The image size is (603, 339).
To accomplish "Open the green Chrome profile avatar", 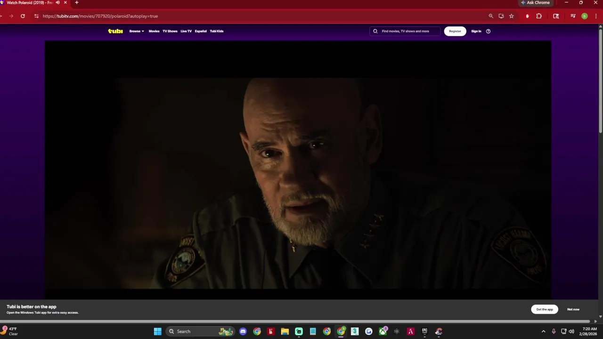I will [x=585, y=16].
